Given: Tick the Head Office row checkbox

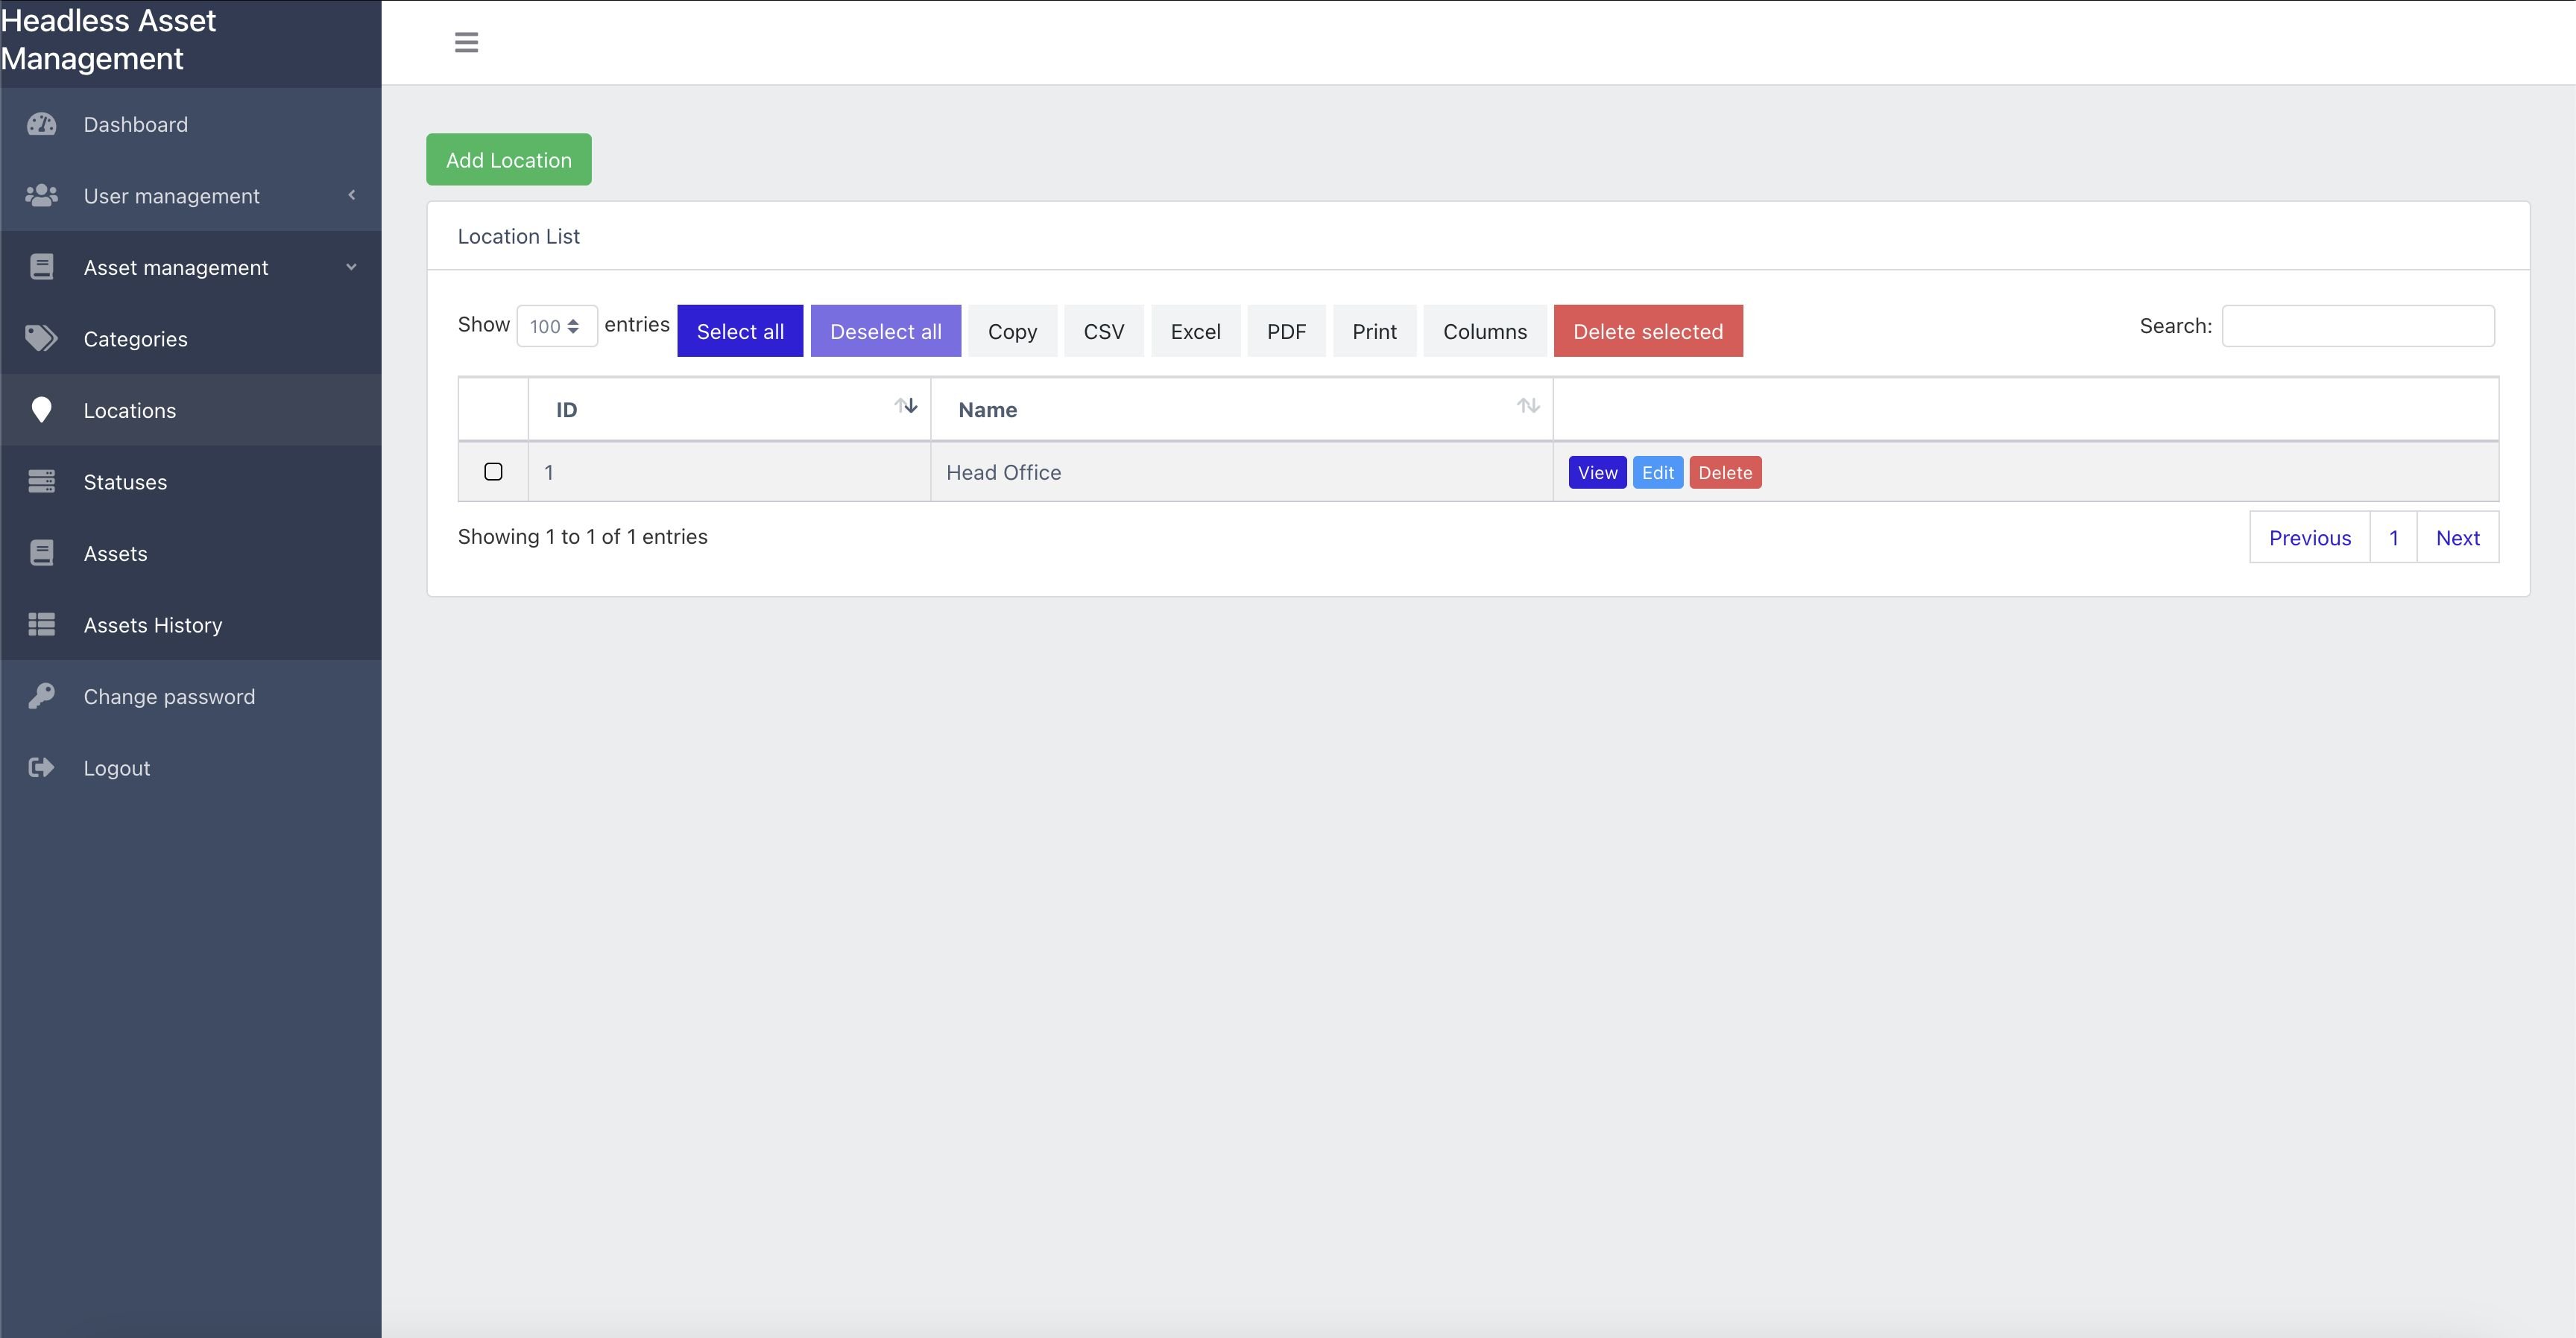Looking at the screenshot, I should [x=493, y=472].
